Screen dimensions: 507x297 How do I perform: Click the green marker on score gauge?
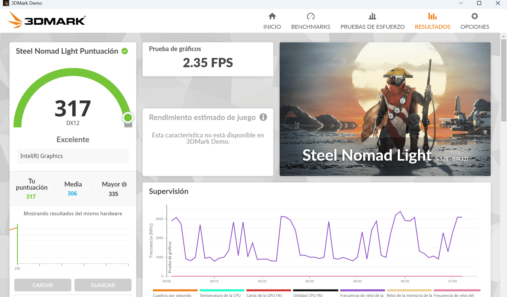pos(128,118)
